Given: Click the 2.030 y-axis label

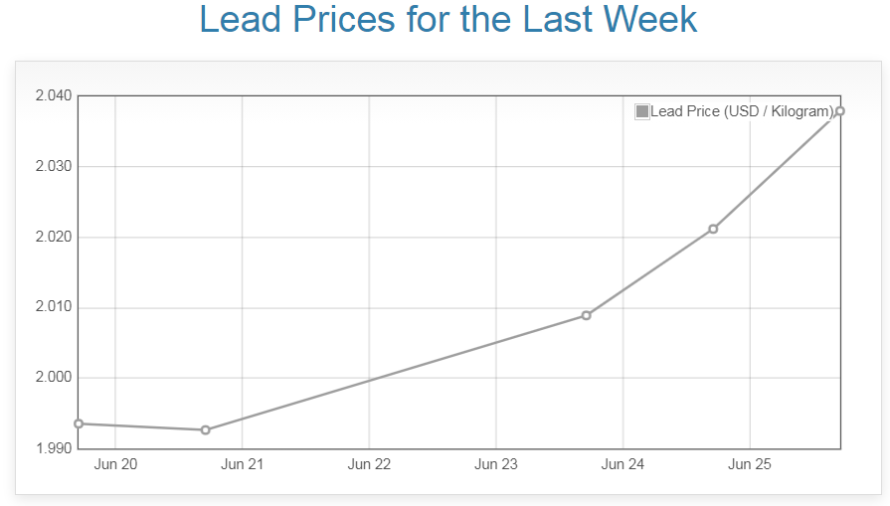Looking at the screenshot, I should 53,167.
